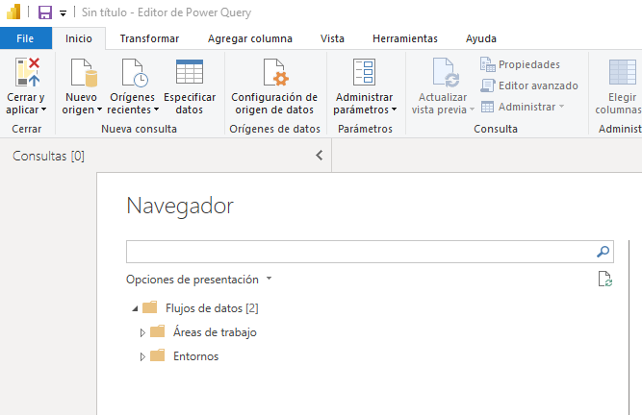The image size is (642, 415).
Task: Click the Power BI logo icon
Action: (13, 12)
